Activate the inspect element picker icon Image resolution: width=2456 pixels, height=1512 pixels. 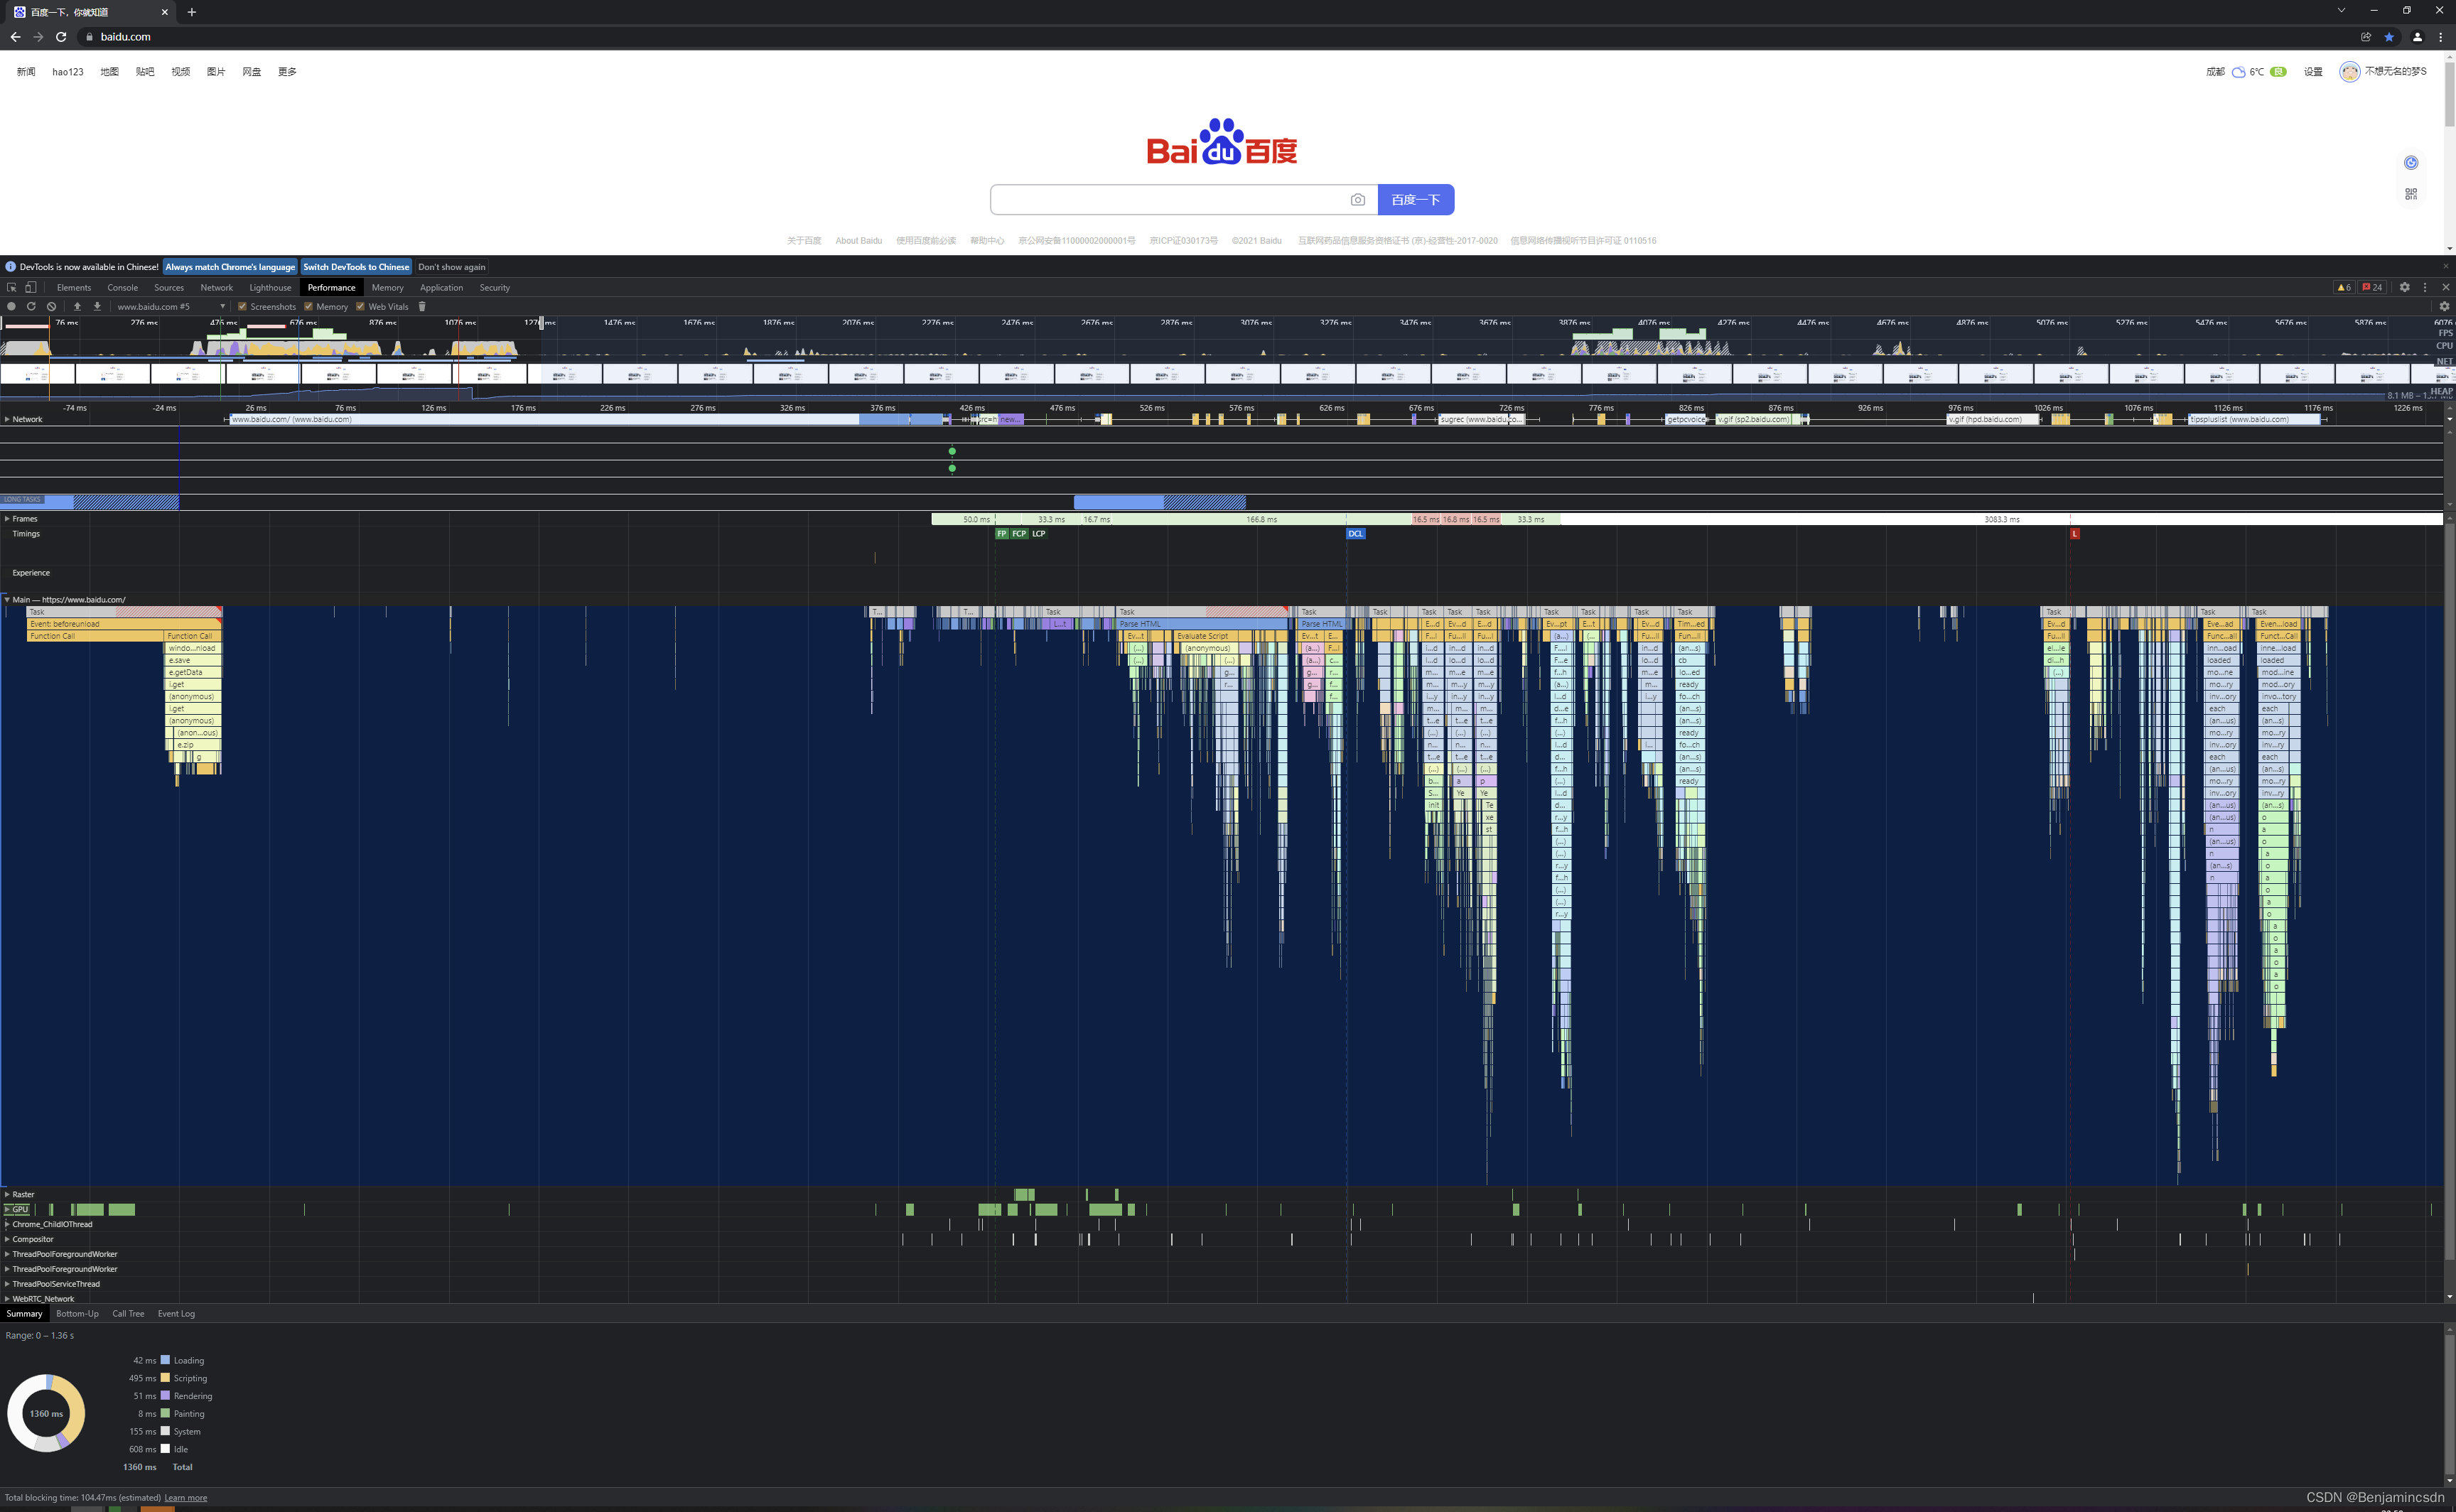[12, 288]
